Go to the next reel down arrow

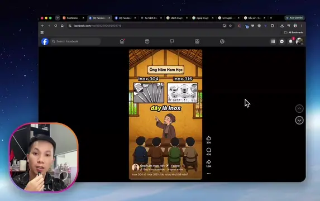click(299, 121)
